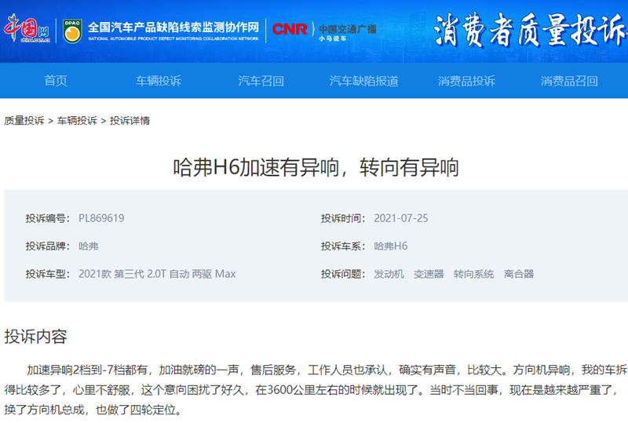This screenshot has width=628, height=423.
Task: Select complaint date 2021-07-25
Action: pyautogui.click(x=401, y=218)
